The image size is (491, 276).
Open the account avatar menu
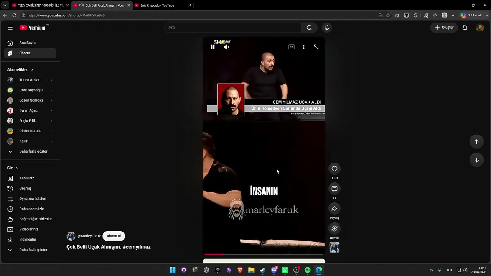pos(479,28)
